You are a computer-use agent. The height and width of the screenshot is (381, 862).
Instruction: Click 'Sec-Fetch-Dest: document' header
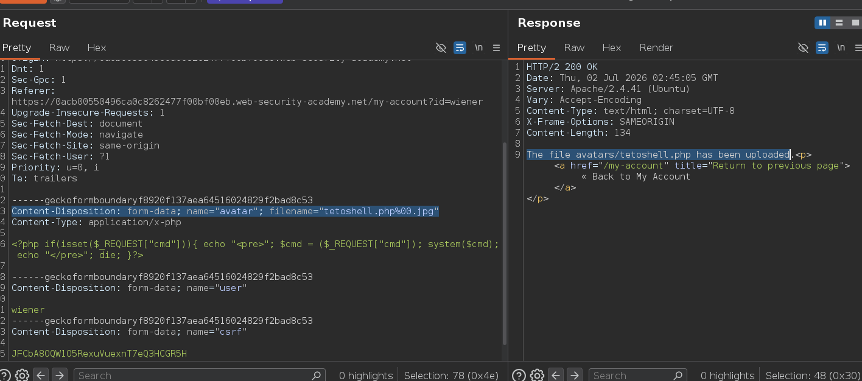click(x=77, y=124)
